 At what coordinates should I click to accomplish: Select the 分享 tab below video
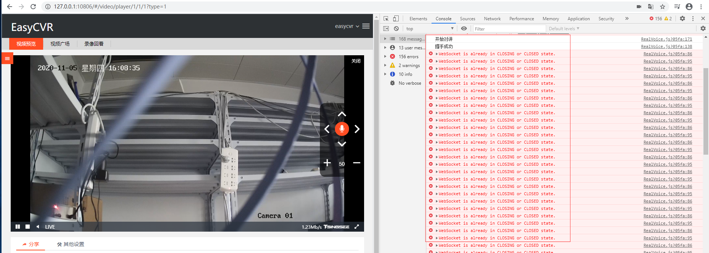pos(31,244)
